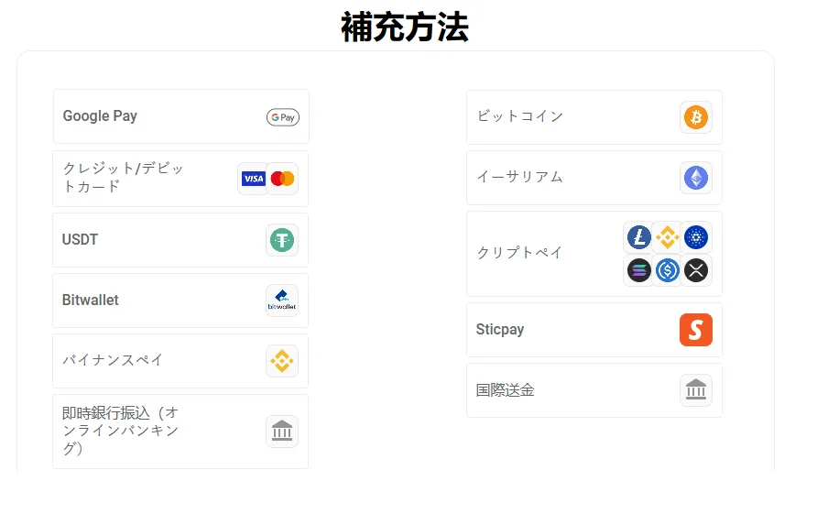Select ビットコイン deposit method
Viewport: 817px width, 514px height.
(x=594, y=117)
